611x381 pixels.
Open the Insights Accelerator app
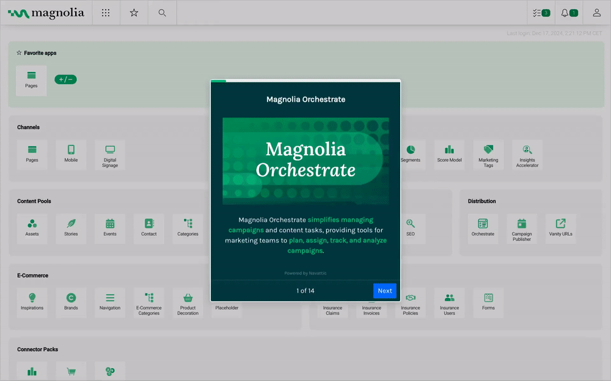coord(527,154)
